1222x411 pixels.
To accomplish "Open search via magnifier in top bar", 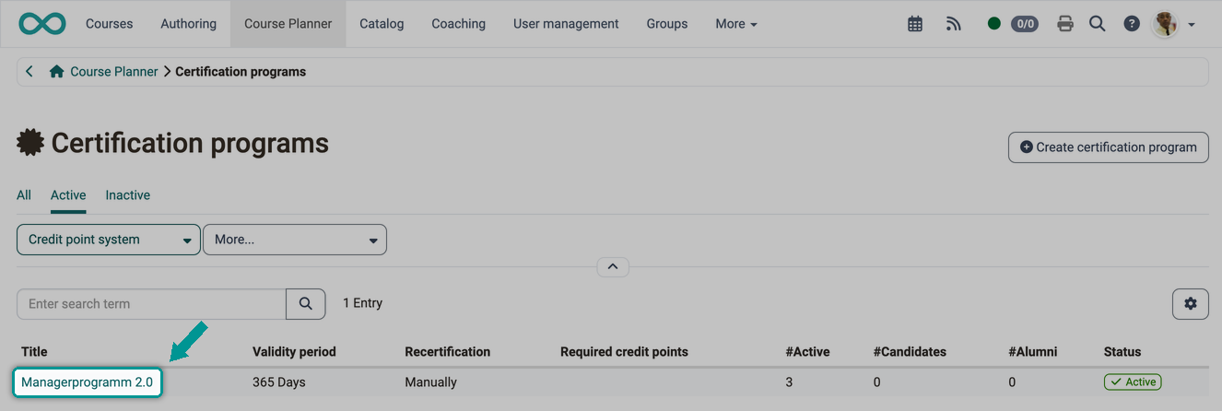I will click(1097, 24).
